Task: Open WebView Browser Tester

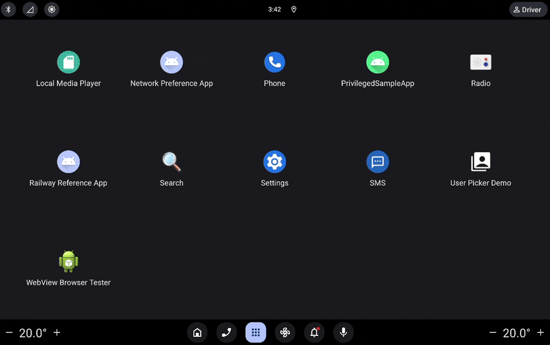Action: click(68, 261)
